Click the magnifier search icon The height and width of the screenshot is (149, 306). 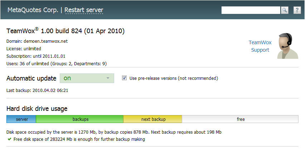285,10
